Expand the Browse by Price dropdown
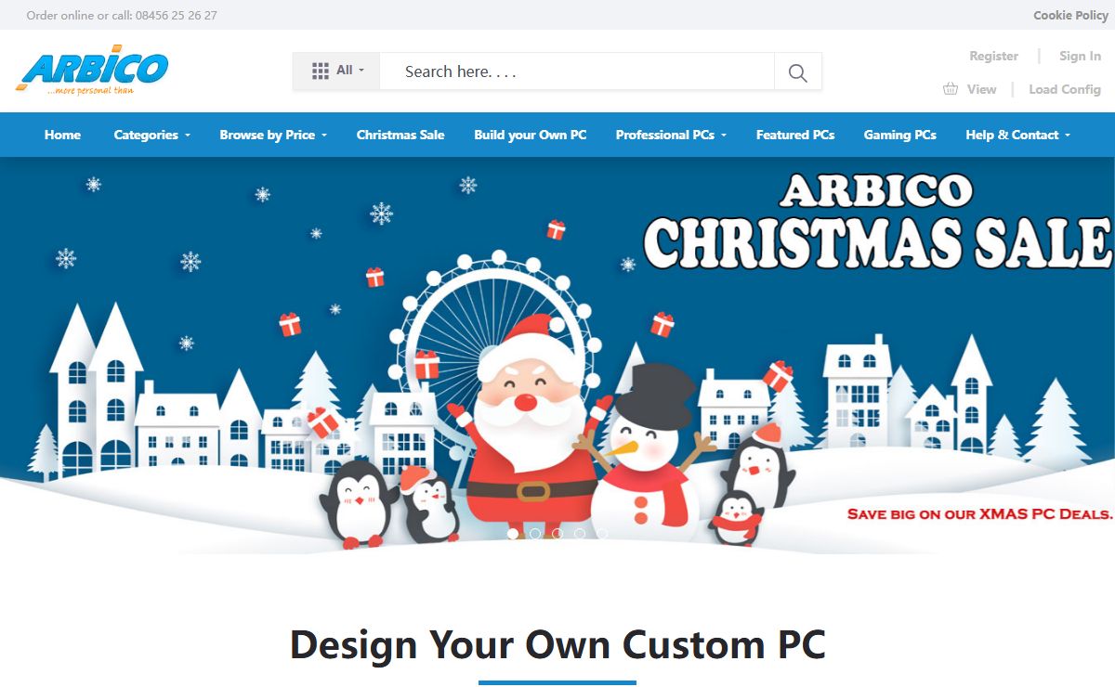 coord(273,135)
